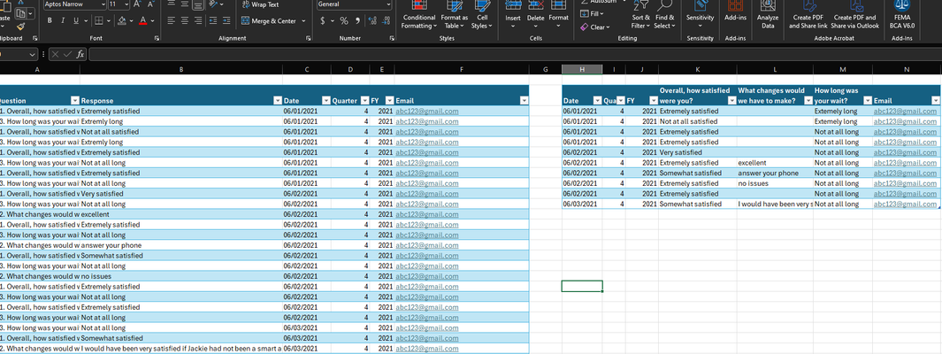Open filter for 'Overall, how satisfied were you?' column

tap(731, 101)
